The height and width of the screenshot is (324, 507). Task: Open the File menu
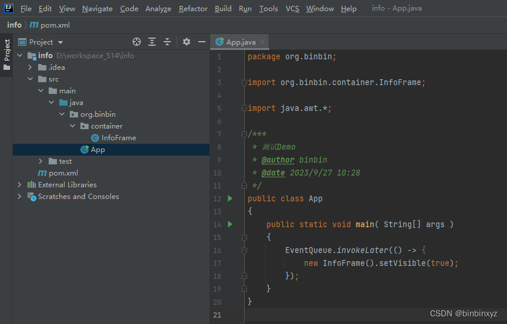click(x=26, y=9)
